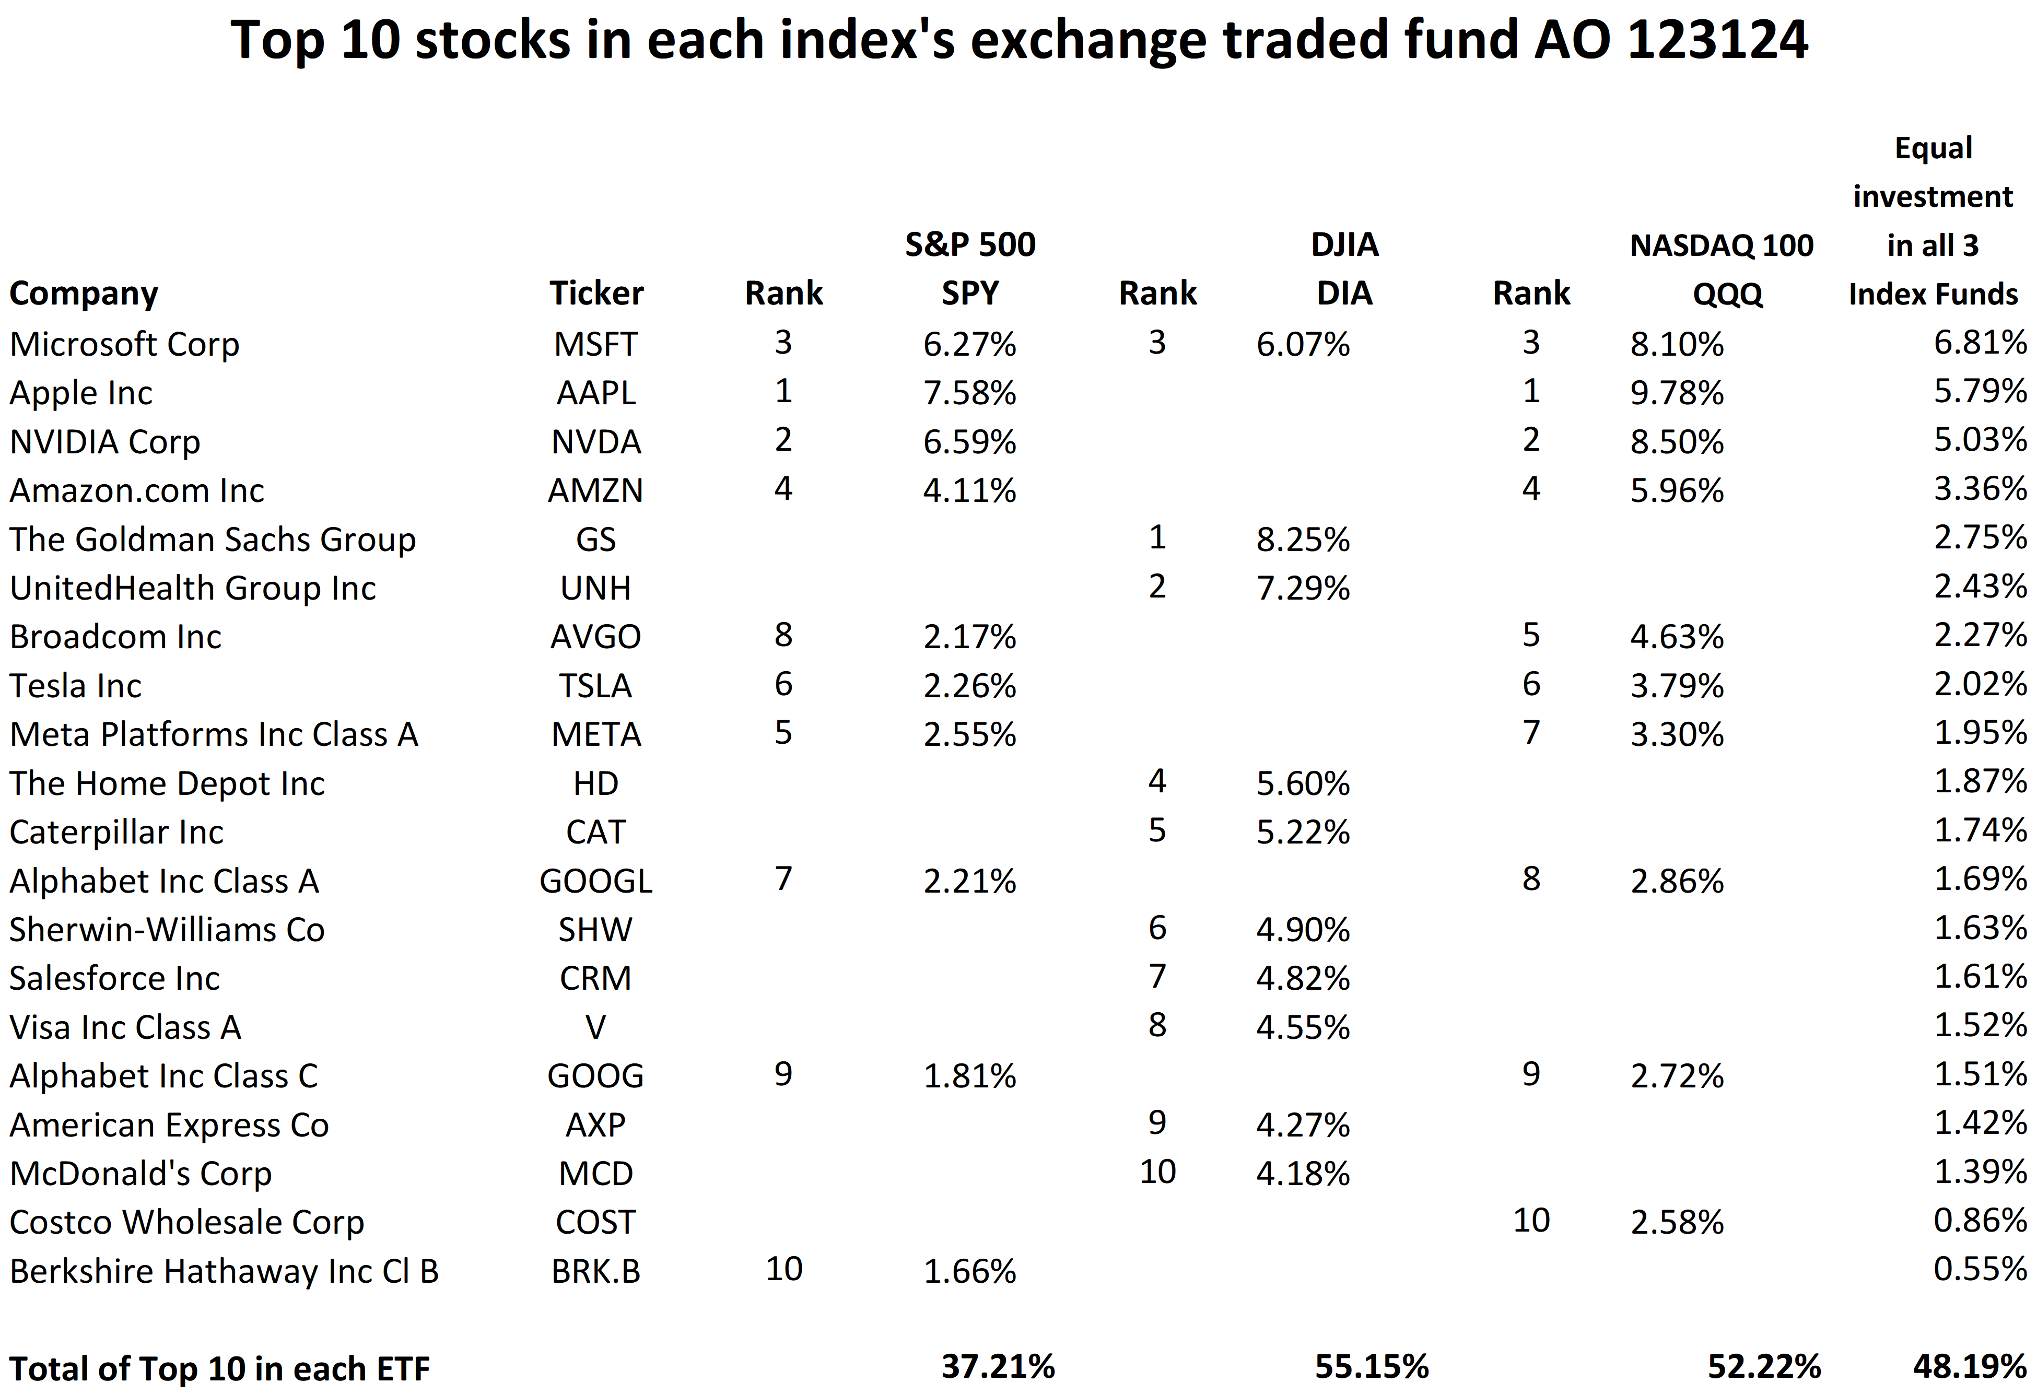Click the Berkshire Hathaway Inc Cl B cell
The image size is (2037, 1394).
(225, 1271)
